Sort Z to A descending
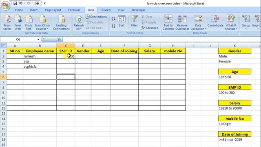 tap(113, 26)
